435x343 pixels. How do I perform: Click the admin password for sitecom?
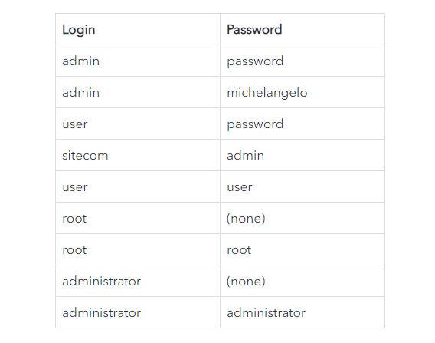tap(303, 155)
